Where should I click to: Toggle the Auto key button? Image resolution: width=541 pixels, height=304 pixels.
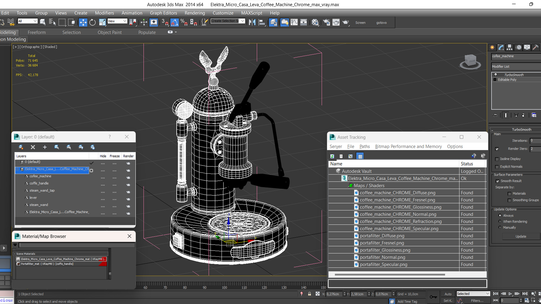pos(448,294)
